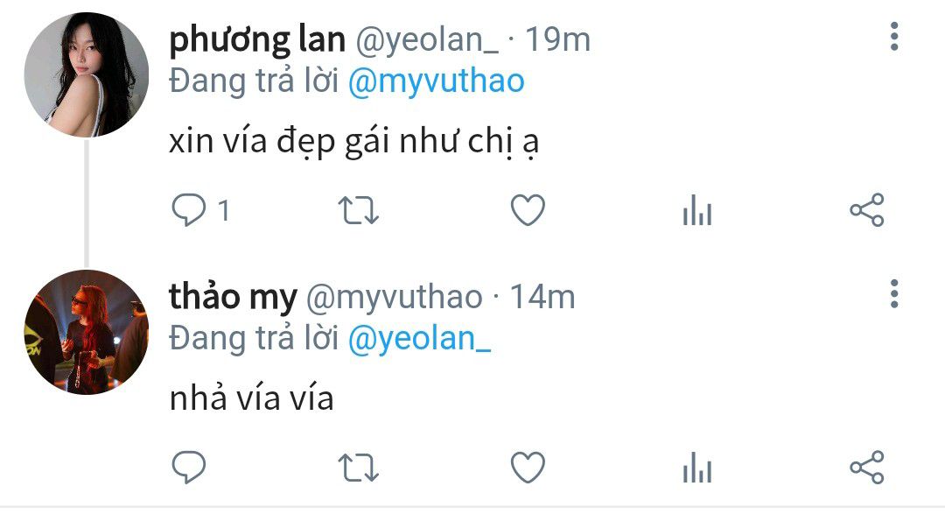Select the phương lan display name
Image resolution: width=945 pixels, height=514 pixels.
coord(257,40)
